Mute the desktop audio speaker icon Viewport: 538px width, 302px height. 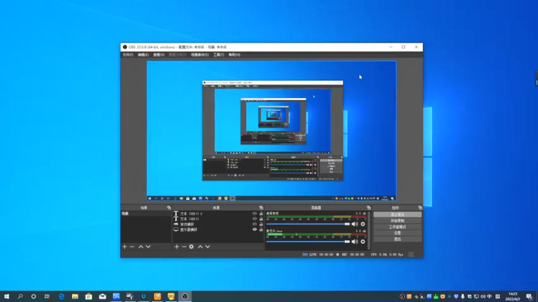355,224
